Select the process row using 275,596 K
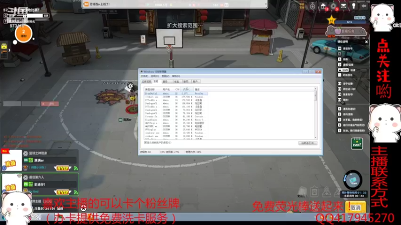Viewport: 401px width, 225px height. 176,97
